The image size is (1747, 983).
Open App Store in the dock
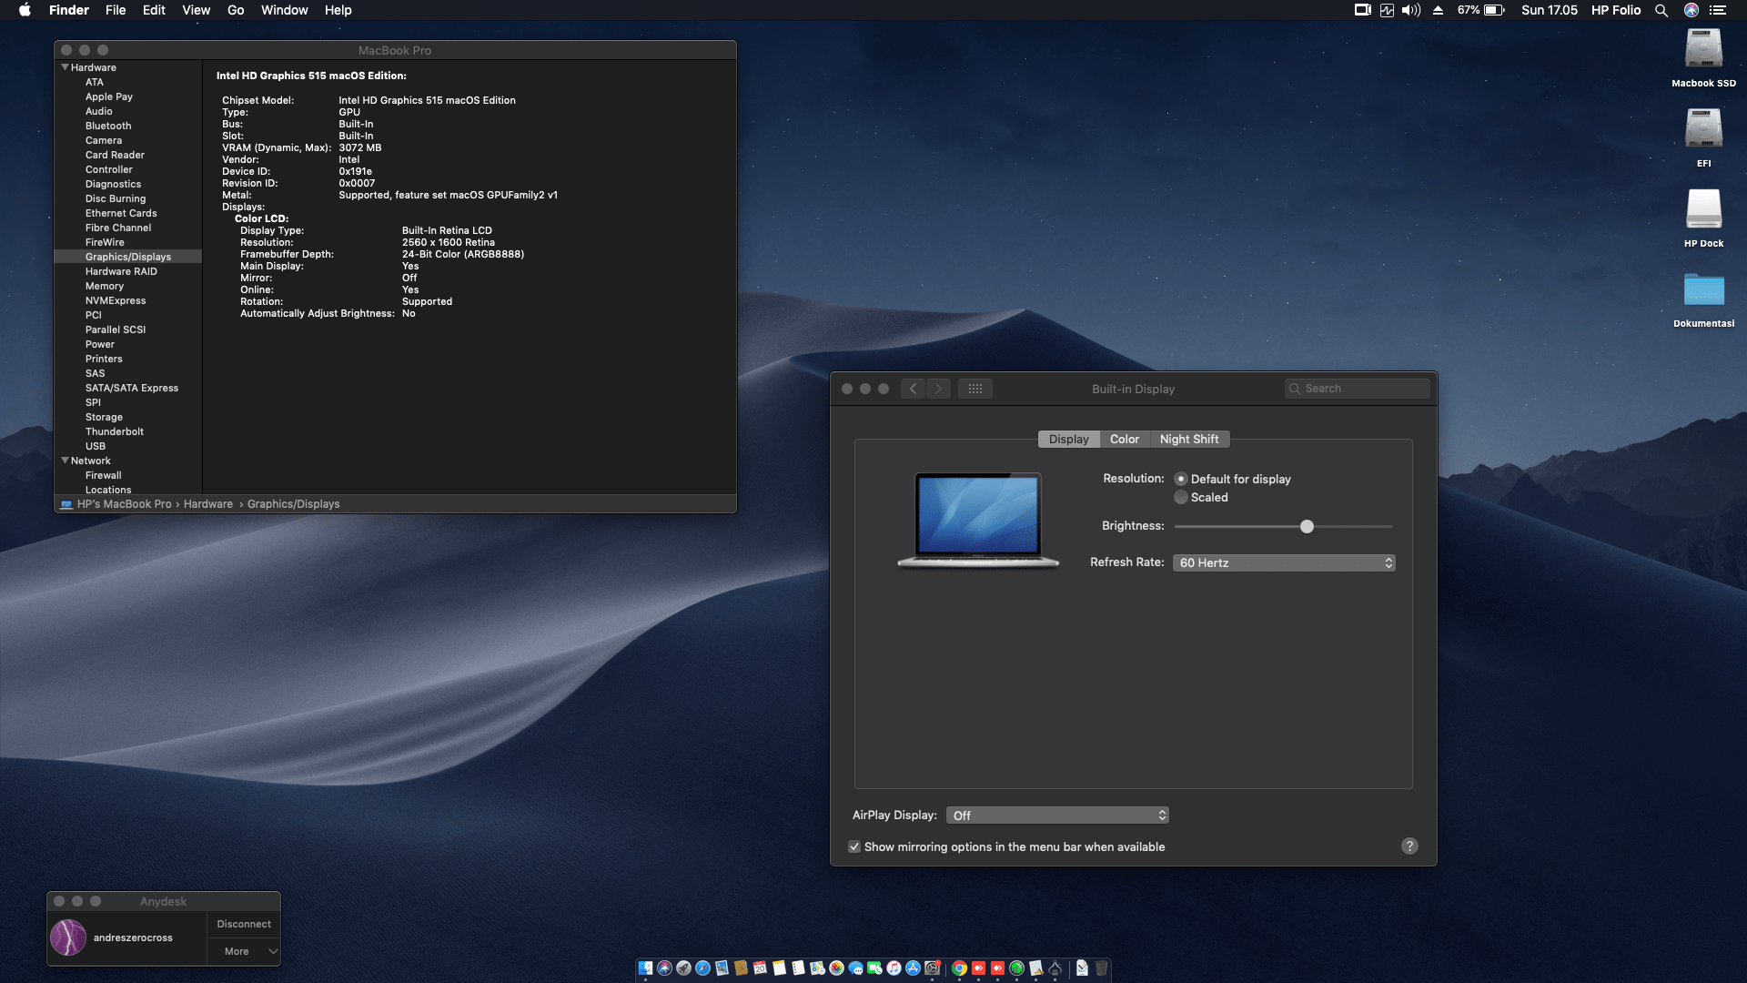913,968
